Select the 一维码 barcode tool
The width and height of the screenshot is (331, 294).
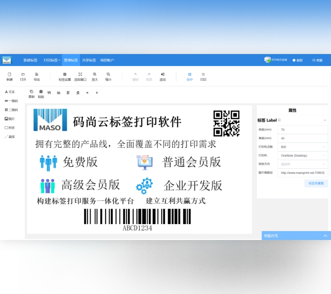(x=11, y=101)
